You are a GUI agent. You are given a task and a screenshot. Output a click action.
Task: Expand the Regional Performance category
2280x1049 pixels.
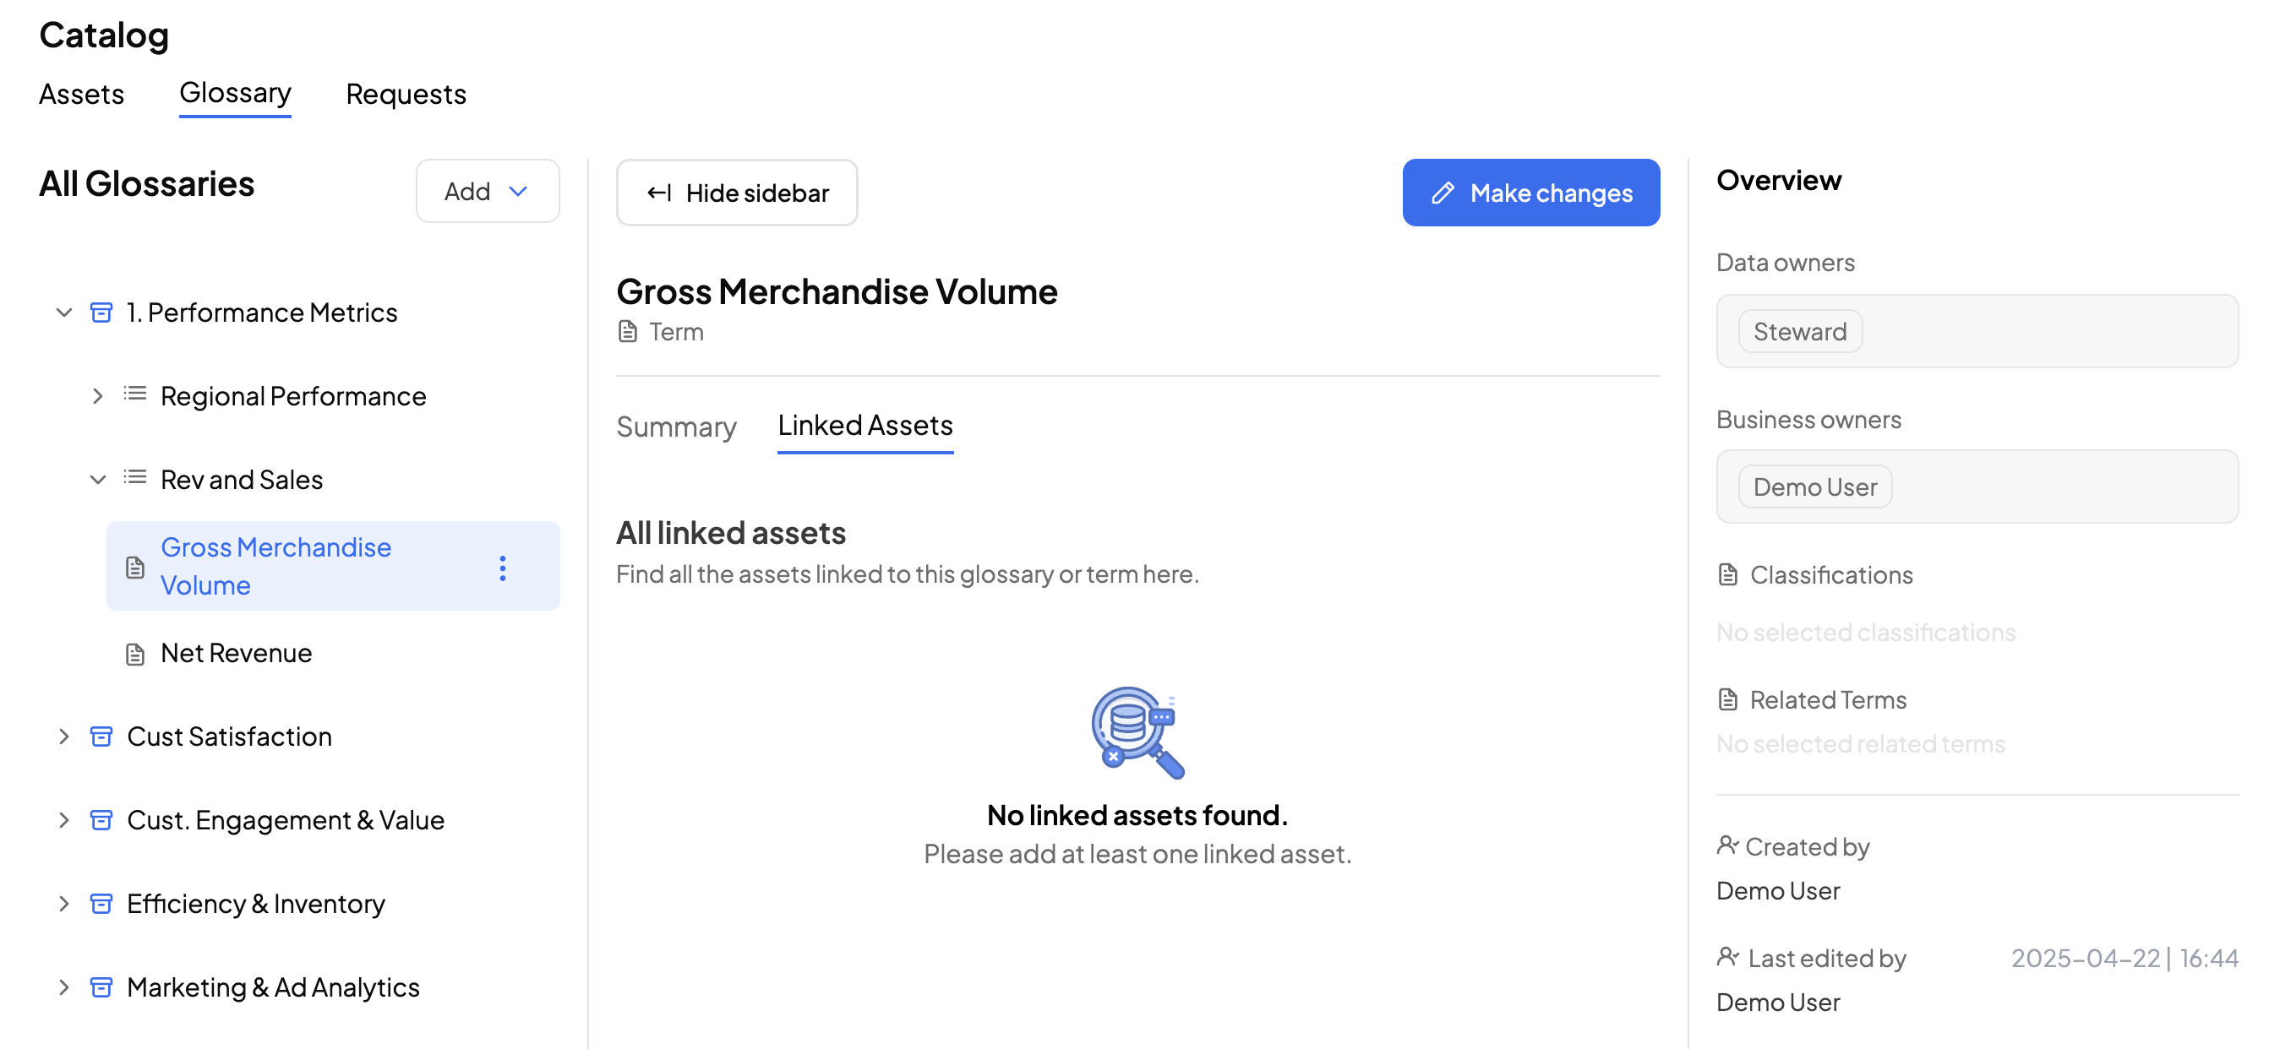[97, 396]
